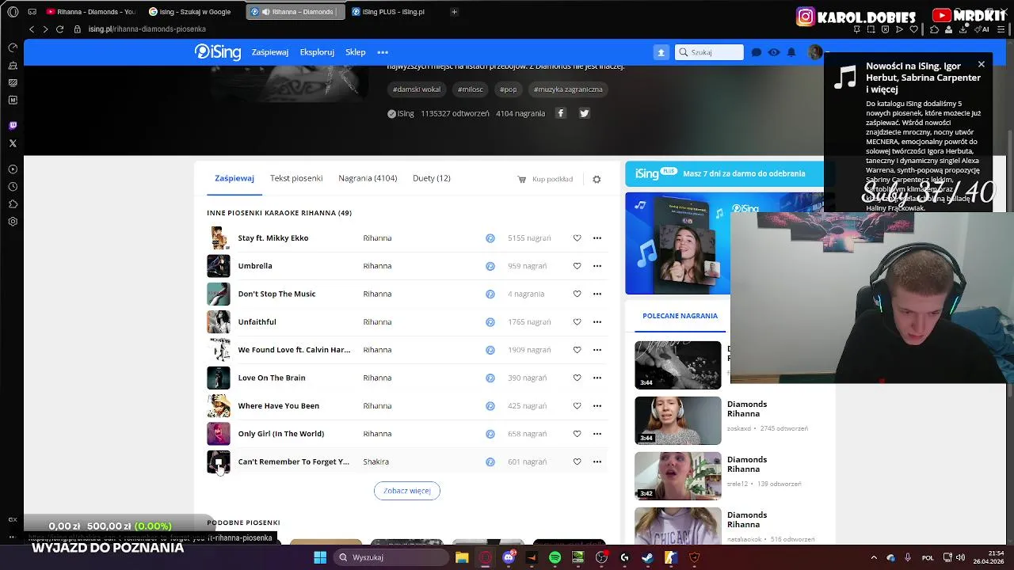Toggle the heart on Unfaithful row
This screenshot has width=1014, height=570.
(577, 321)
